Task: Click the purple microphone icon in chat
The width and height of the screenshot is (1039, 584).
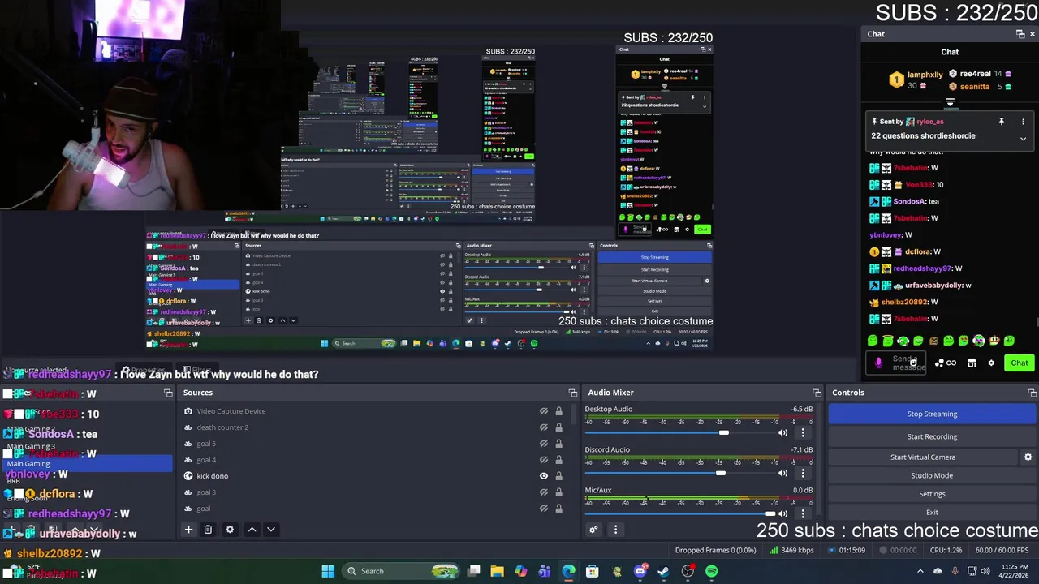Action: pos(878,363)
